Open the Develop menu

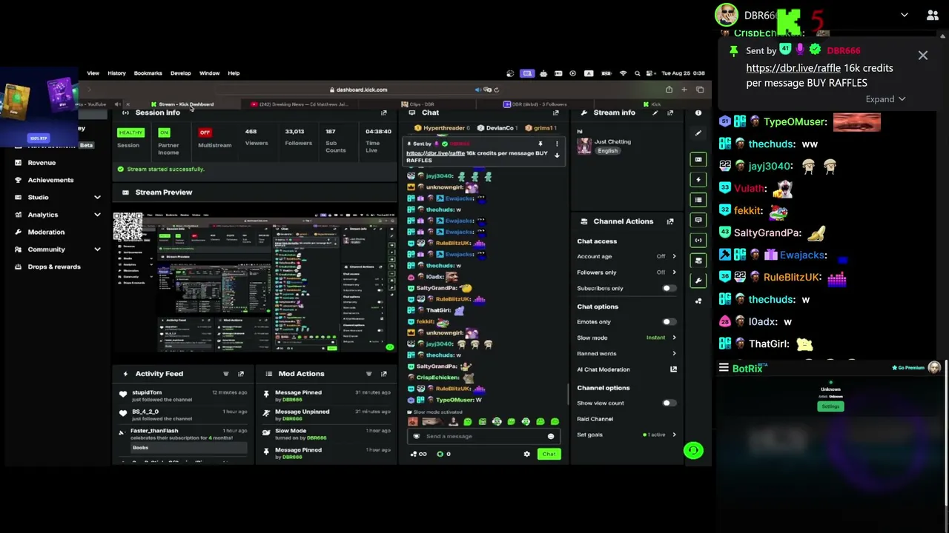[180, 73]
